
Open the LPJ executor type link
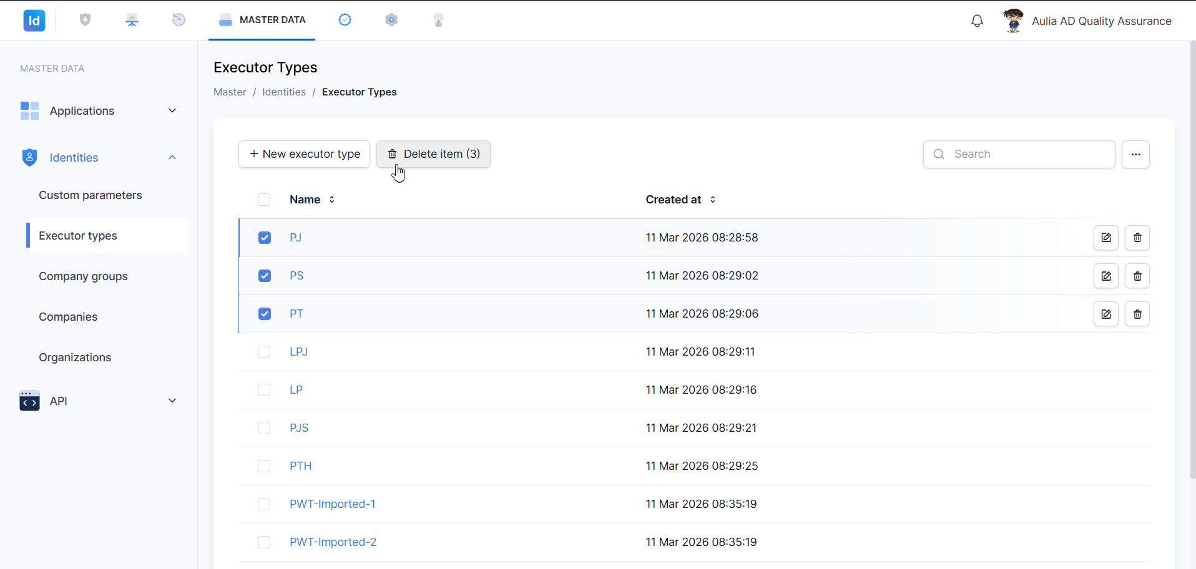tap(298, 352)
